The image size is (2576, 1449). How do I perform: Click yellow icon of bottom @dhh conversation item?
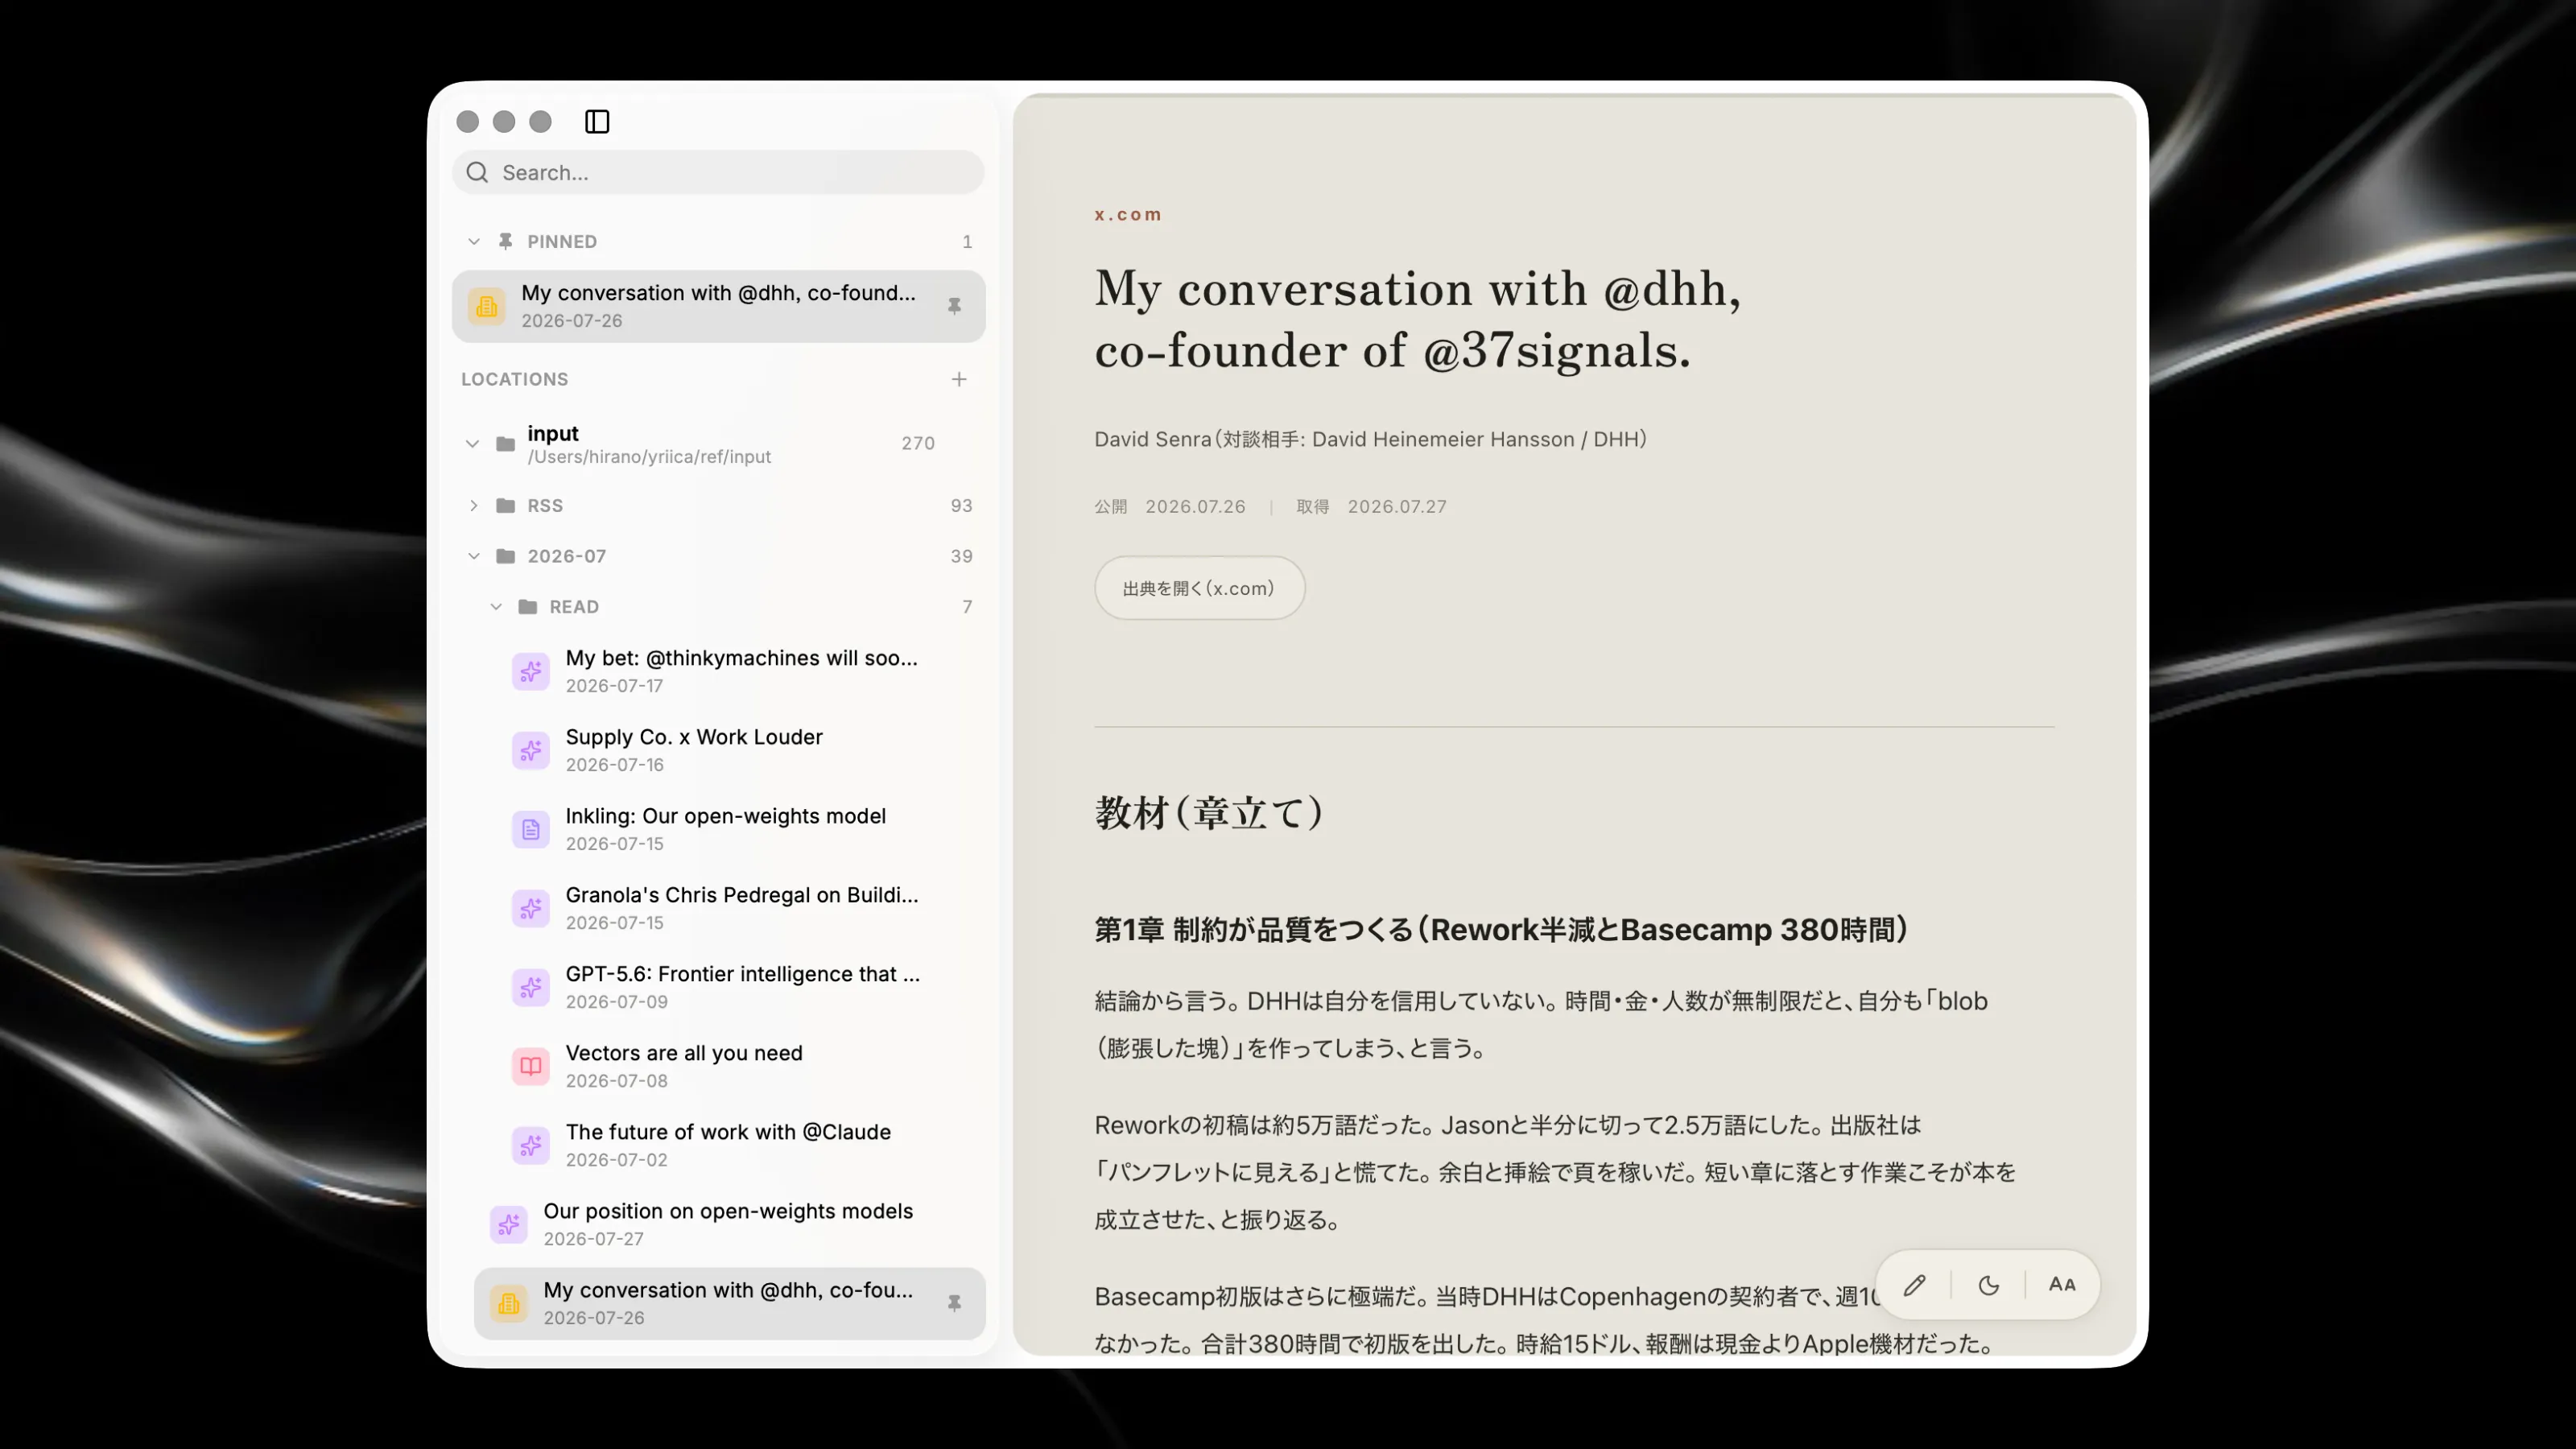[509, 1303]
